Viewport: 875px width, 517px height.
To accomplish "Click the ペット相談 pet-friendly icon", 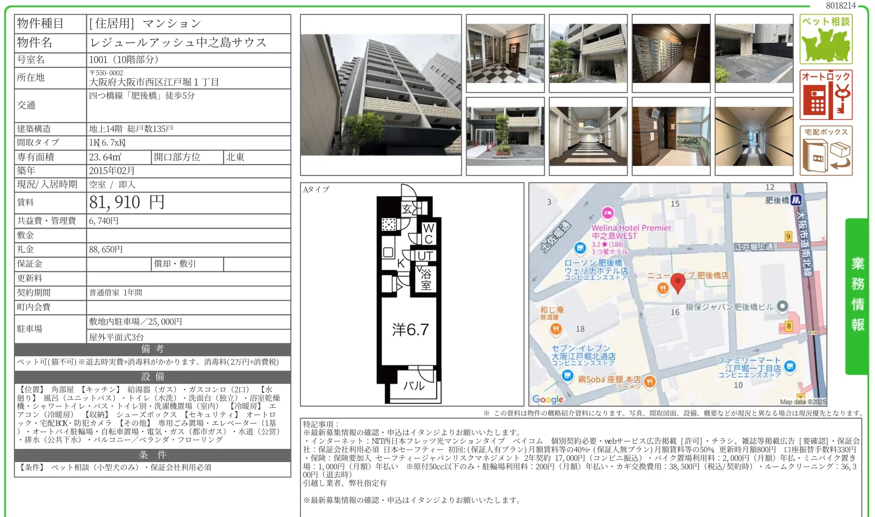I will click(826, 39).
